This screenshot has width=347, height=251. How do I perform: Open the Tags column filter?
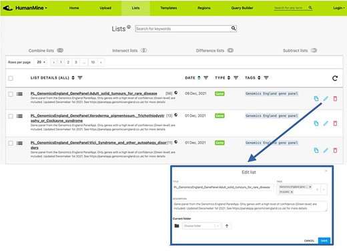tap(266, 77)
